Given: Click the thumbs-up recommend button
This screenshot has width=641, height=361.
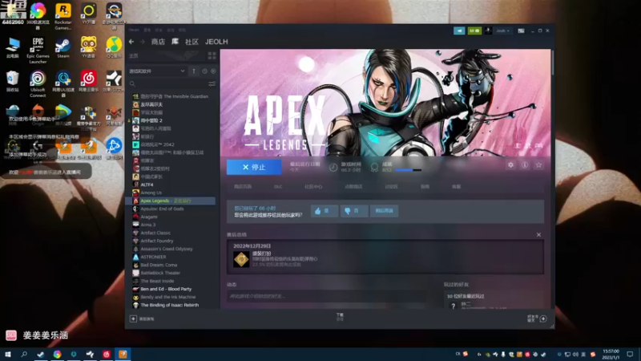Looking at the screenshot, I should tap(325, 211).
